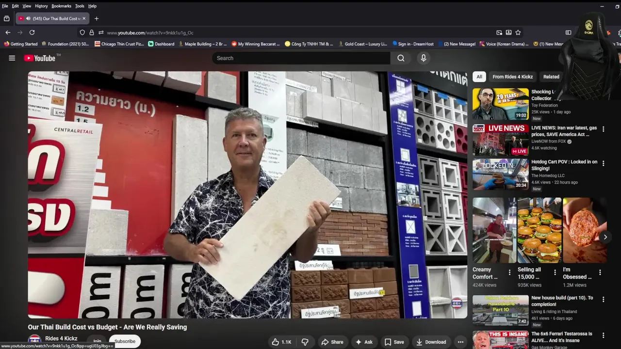This screenshot has width=621, height=349.
Task: Dislike the video with thumbs down
Action: pos(305,342)
